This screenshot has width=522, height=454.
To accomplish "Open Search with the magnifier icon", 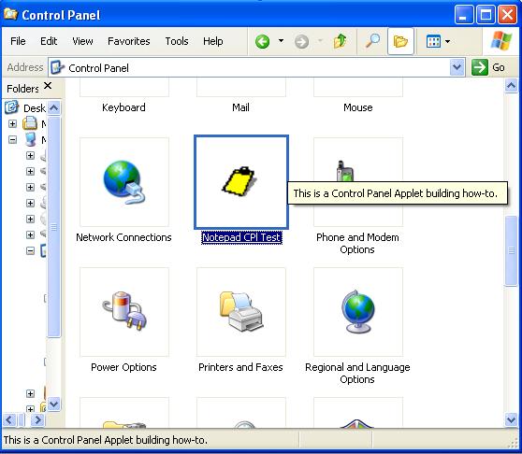I will (372, 41).
